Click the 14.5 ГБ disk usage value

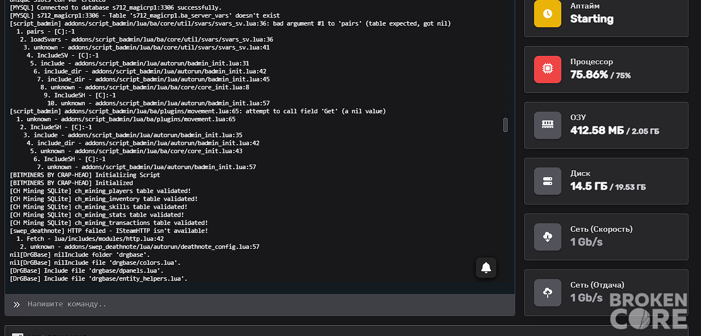589,186
